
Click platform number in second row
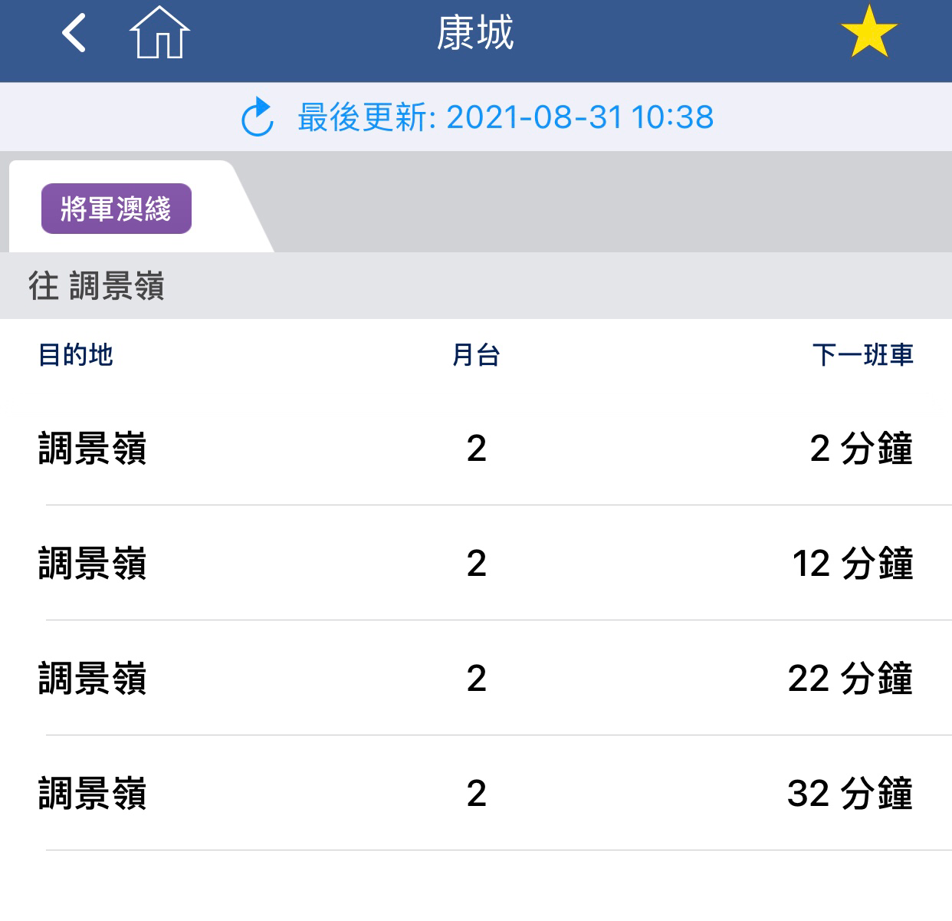(476, 564)
